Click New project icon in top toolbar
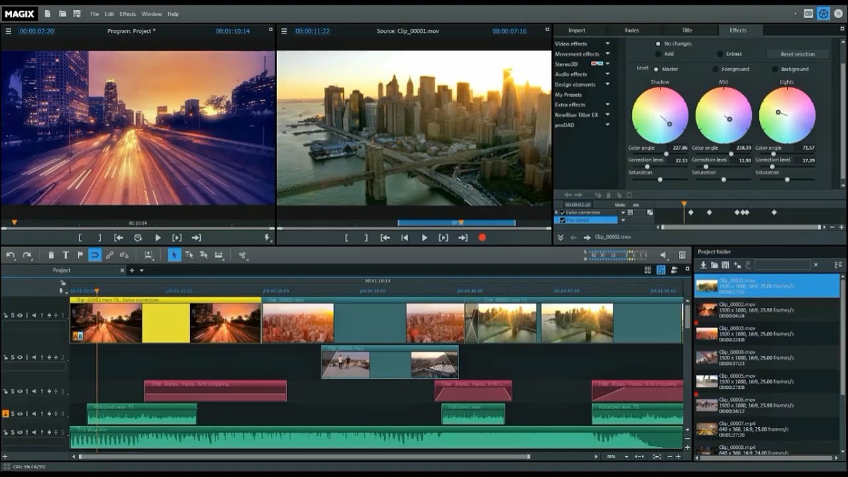This screenshot has width=848, height=477. pyautogui.click(x=47, y=13)
